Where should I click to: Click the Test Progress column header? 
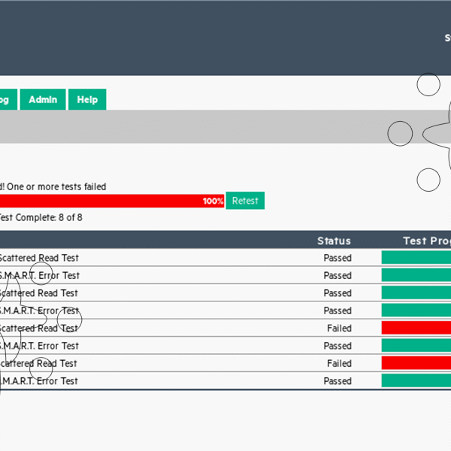425,241
